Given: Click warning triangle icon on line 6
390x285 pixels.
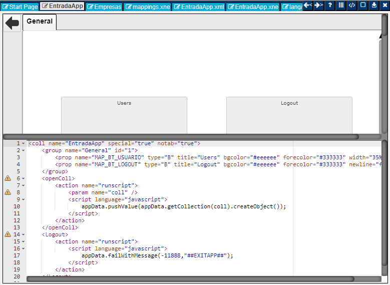Looking at the screenshot, I should (8, 178).
